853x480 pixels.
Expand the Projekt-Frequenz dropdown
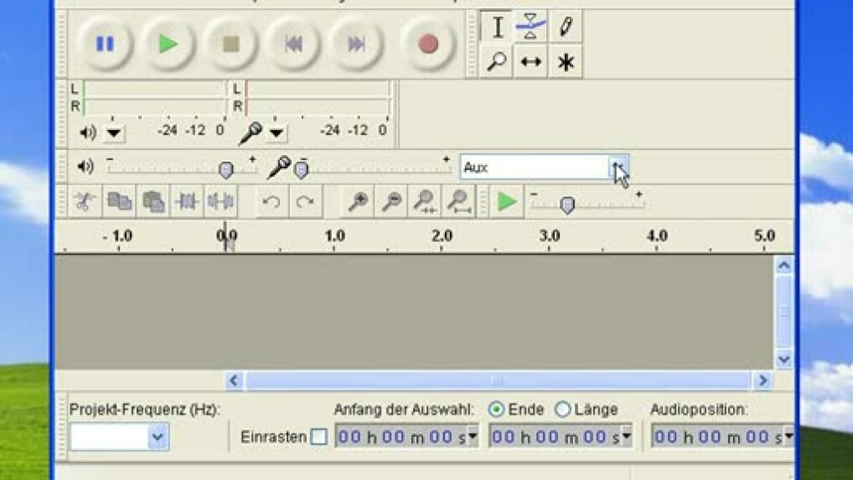pyautogui.click(x=158, y=436)
